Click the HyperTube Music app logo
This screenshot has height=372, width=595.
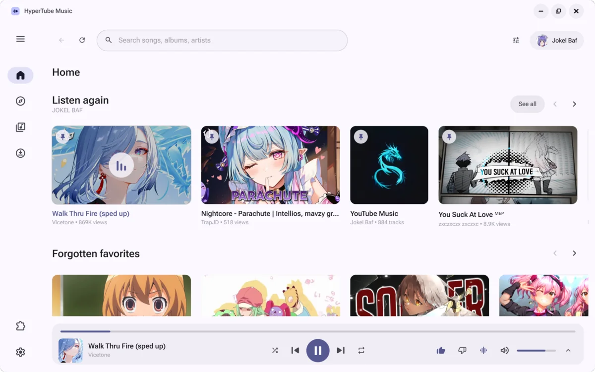[x=15, y=11]
